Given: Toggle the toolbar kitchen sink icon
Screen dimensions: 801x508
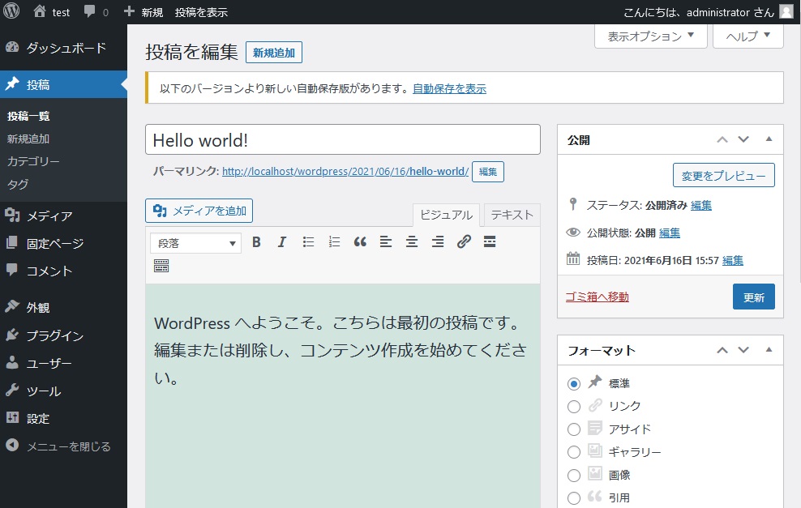Looking at the screenshot, I should pos(161,266).
